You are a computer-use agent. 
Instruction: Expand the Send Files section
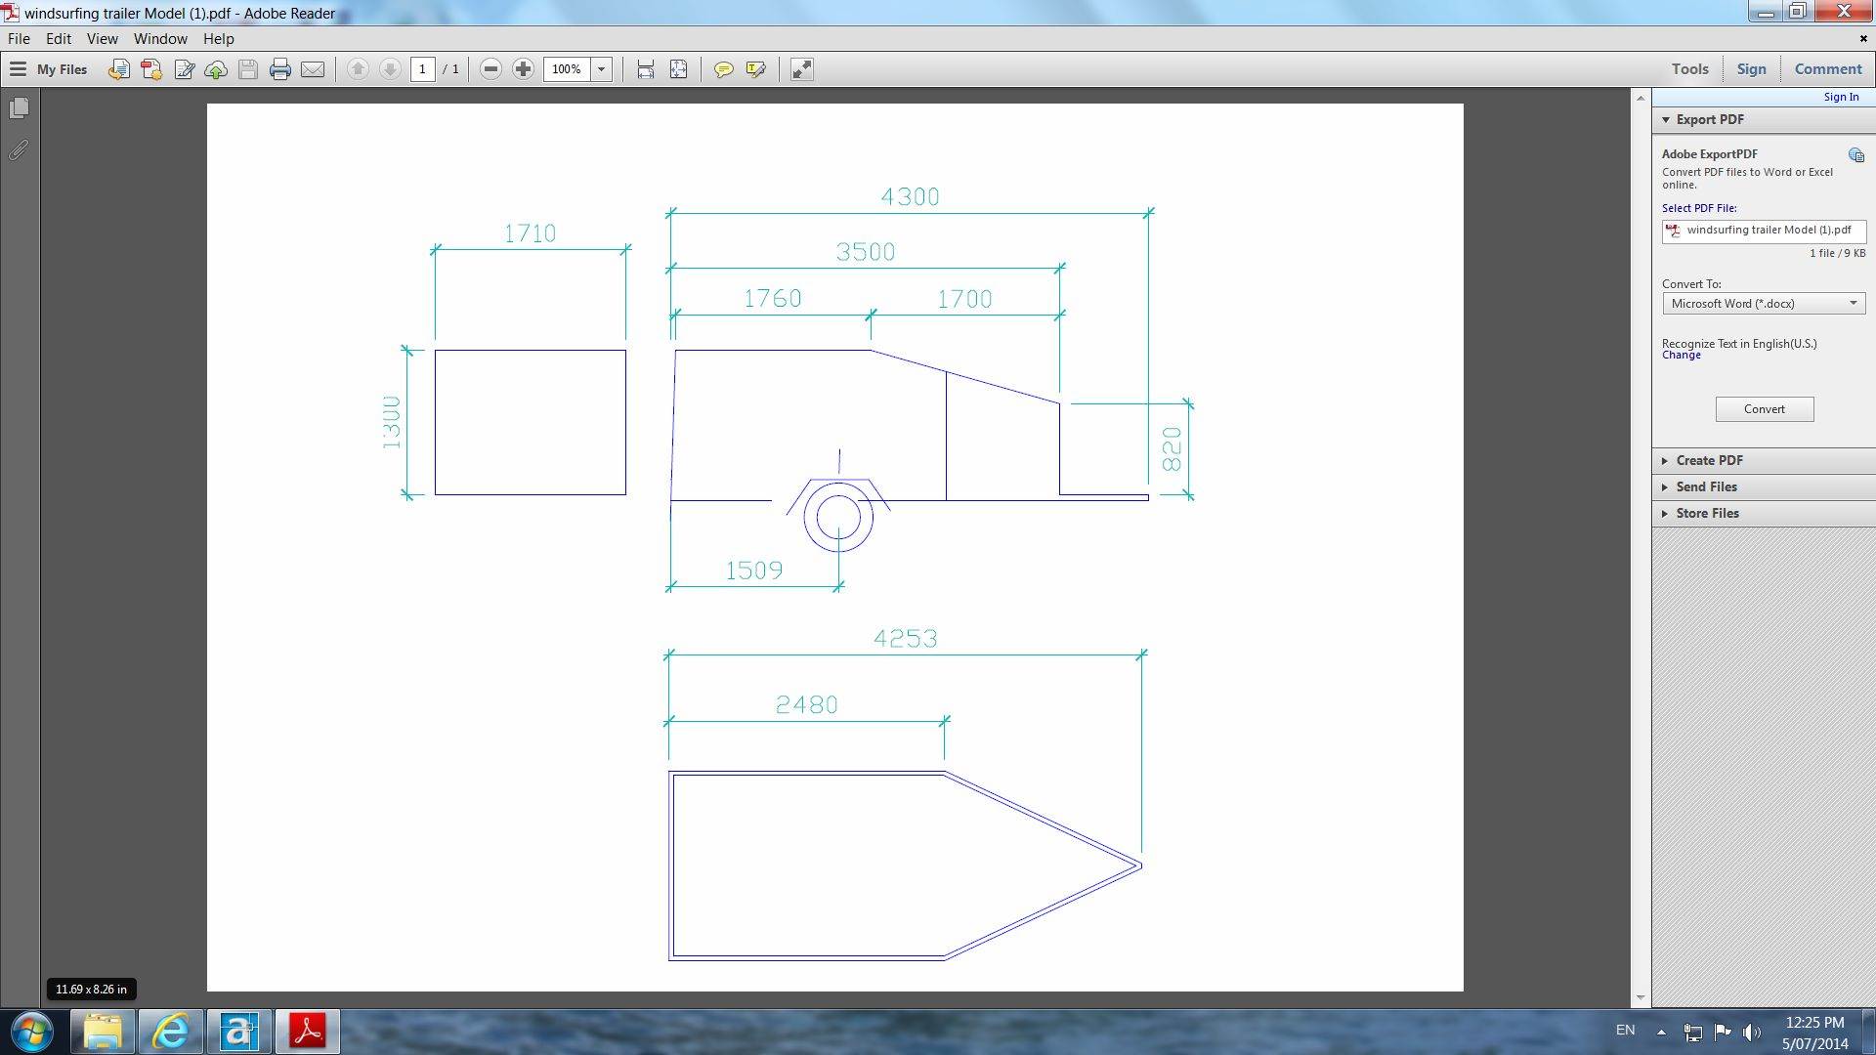(x=1706, y=486)
